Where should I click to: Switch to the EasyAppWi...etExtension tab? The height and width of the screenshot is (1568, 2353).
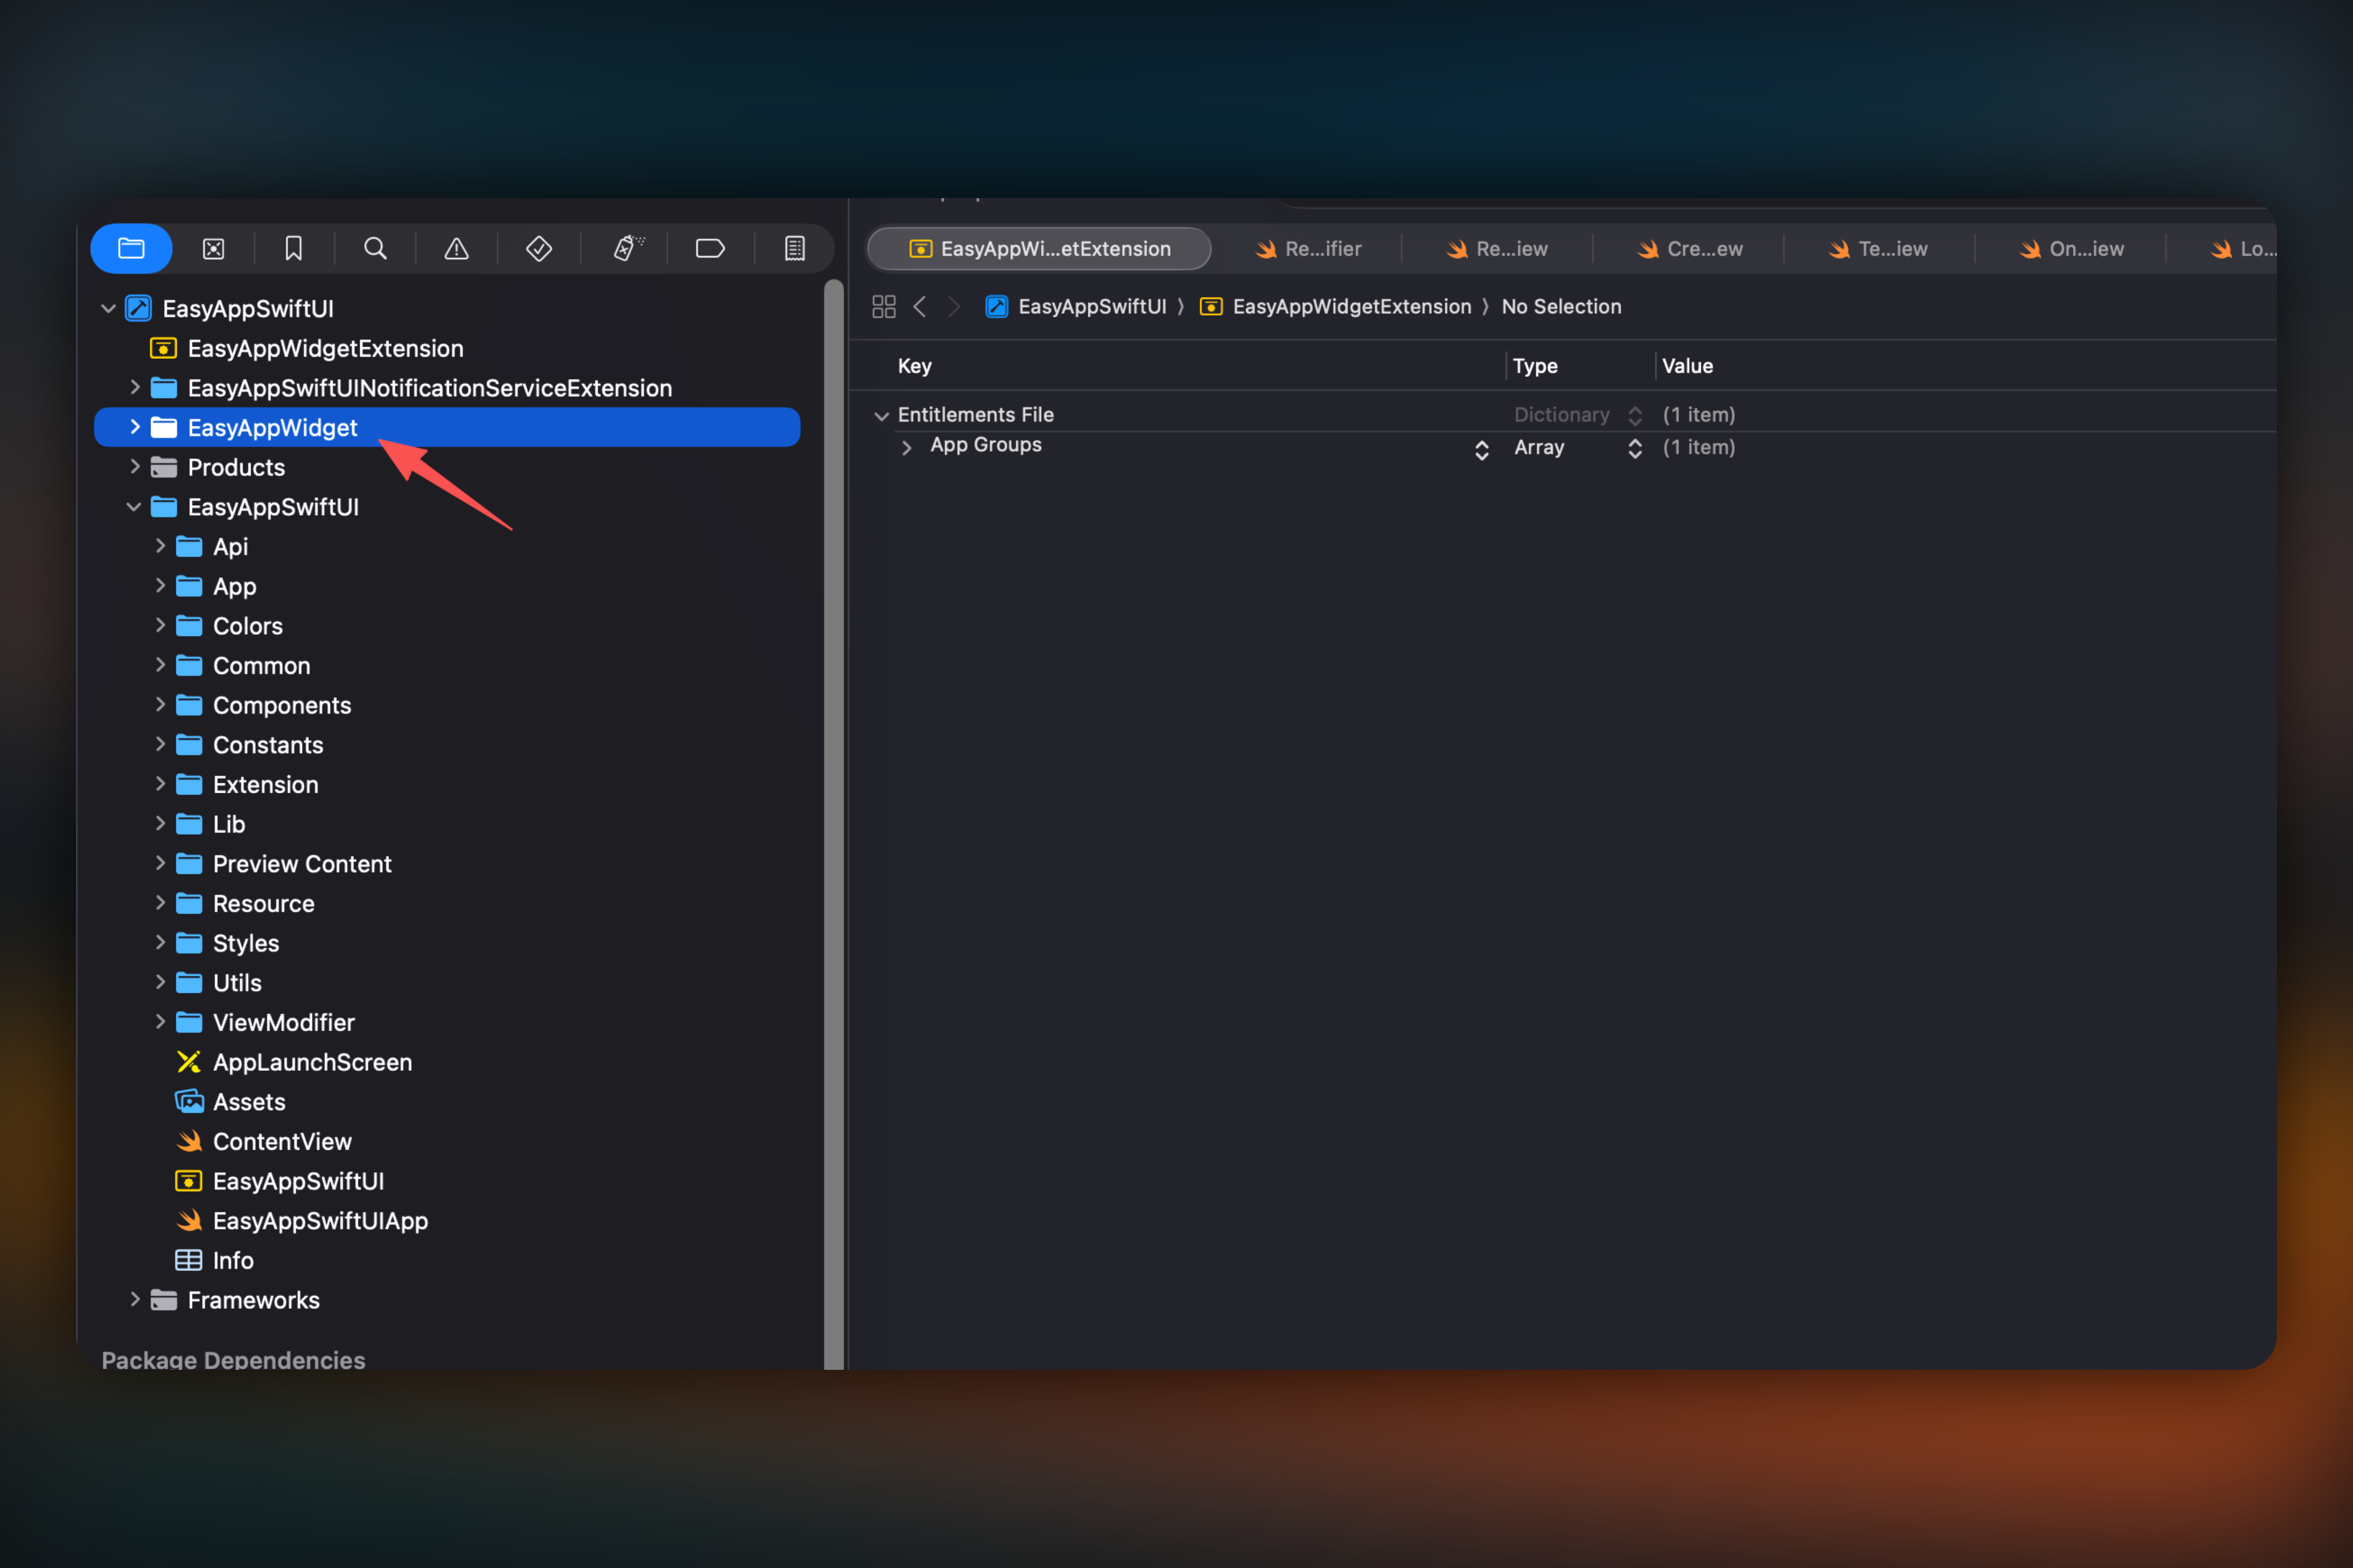click(1039, 248)
